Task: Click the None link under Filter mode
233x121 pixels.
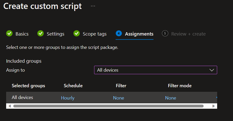Action: click(171, 98)
